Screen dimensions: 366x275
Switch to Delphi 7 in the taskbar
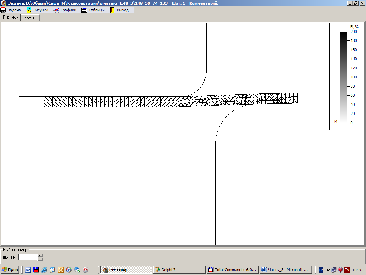[x=179, y=270]
